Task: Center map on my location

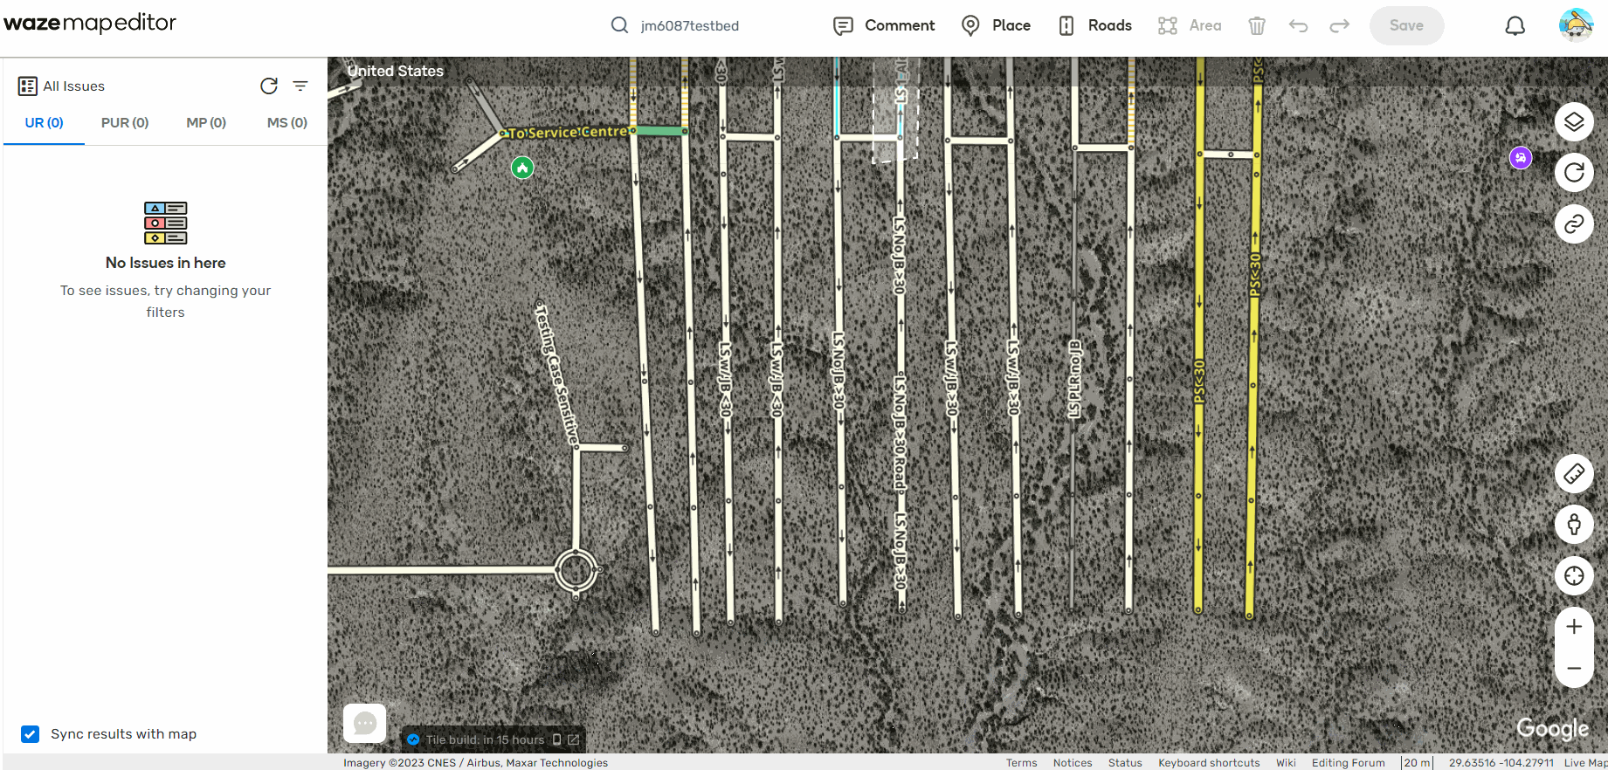Action: tap(1574, 576)
